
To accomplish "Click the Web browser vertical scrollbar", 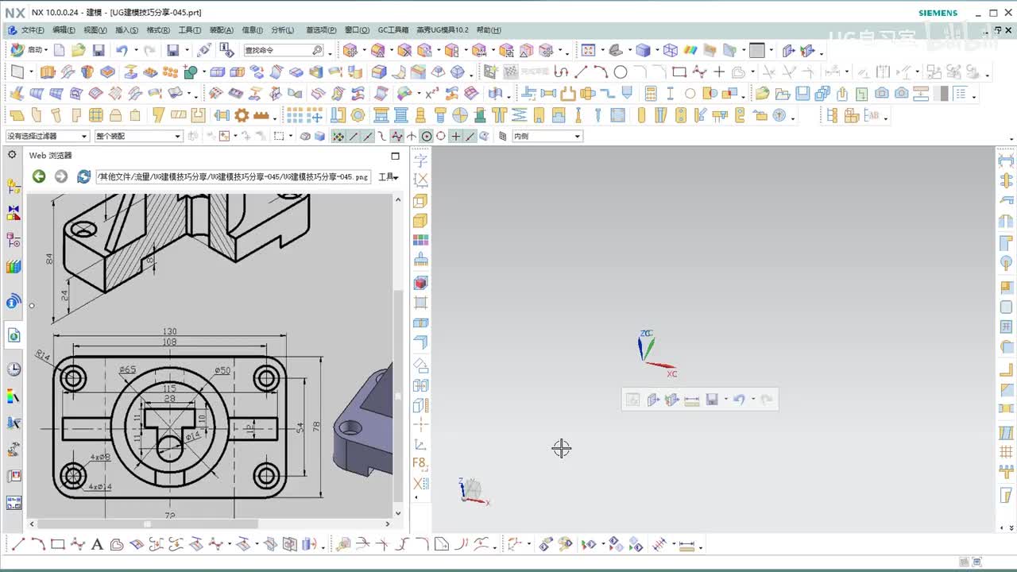I will coord(399,395).
